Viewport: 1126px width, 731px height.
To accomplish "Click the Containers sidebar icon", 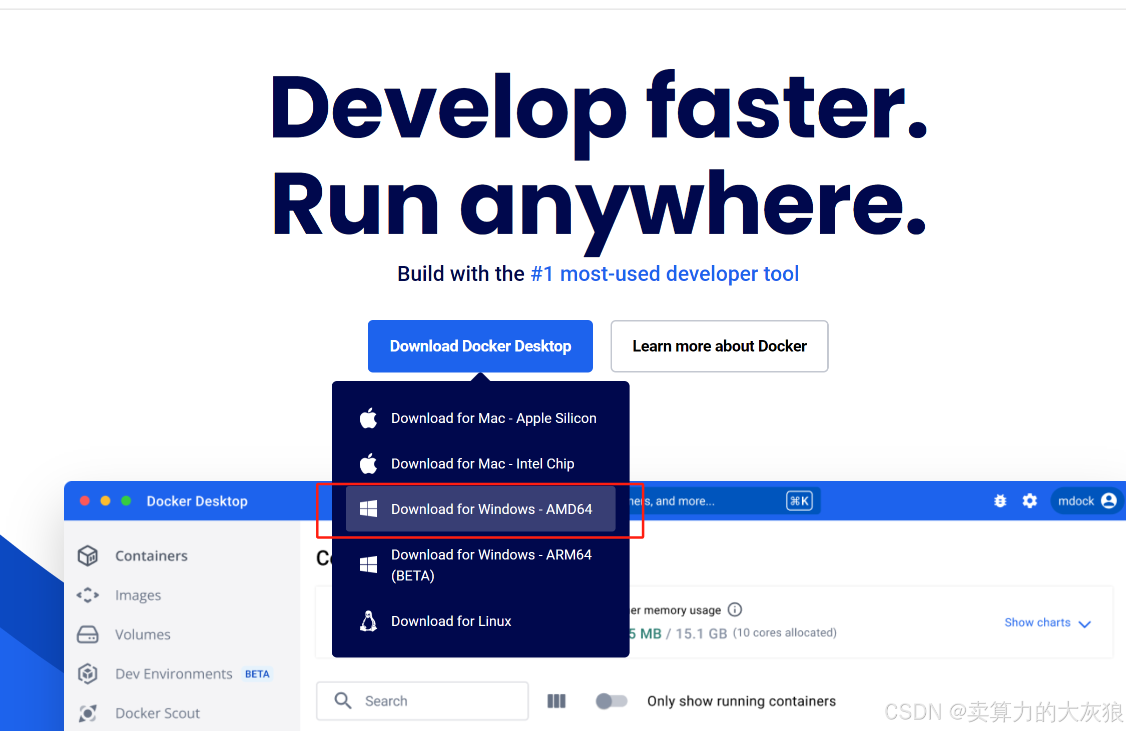I will point(88,555).
